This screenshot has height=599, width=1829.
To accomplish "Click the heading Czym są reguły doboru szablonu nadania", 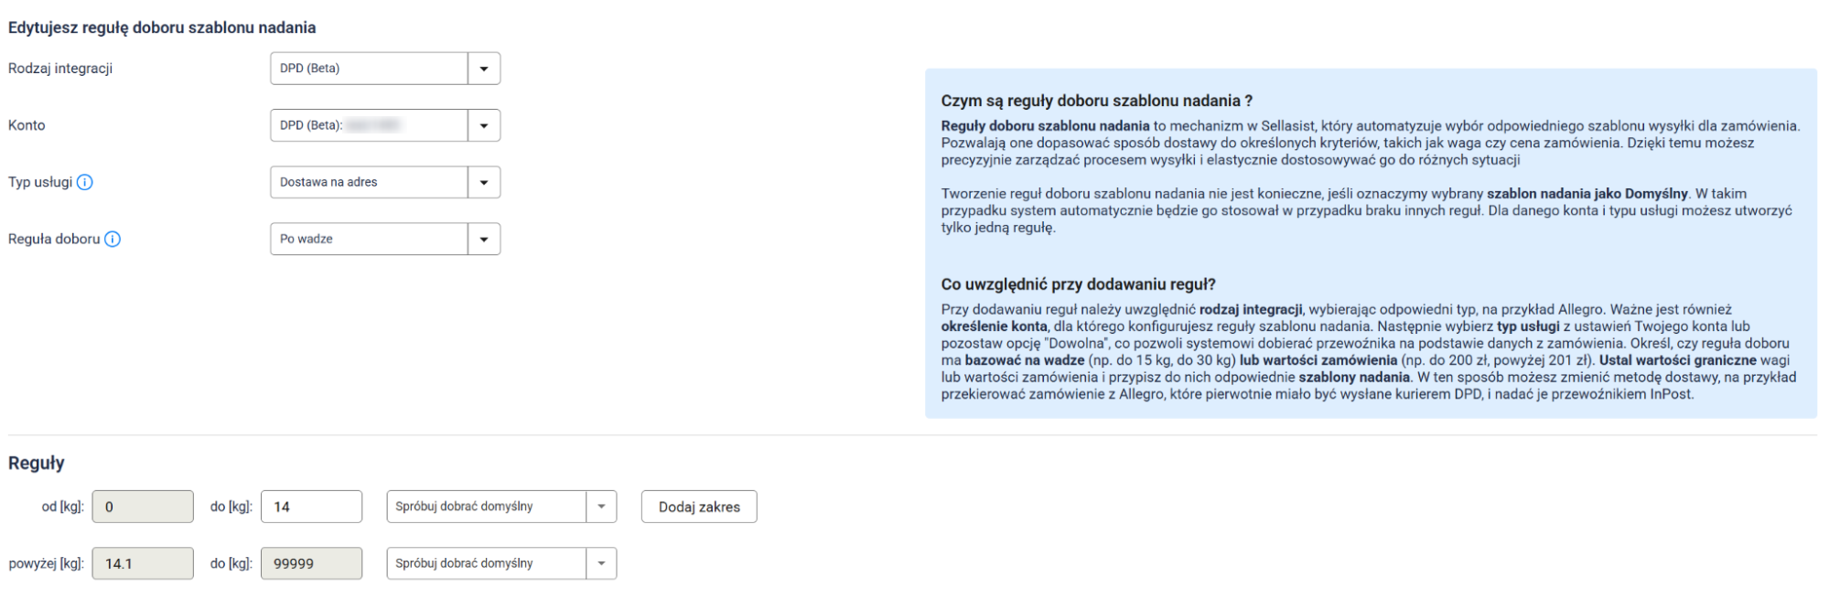I will tap(1096, 101).
